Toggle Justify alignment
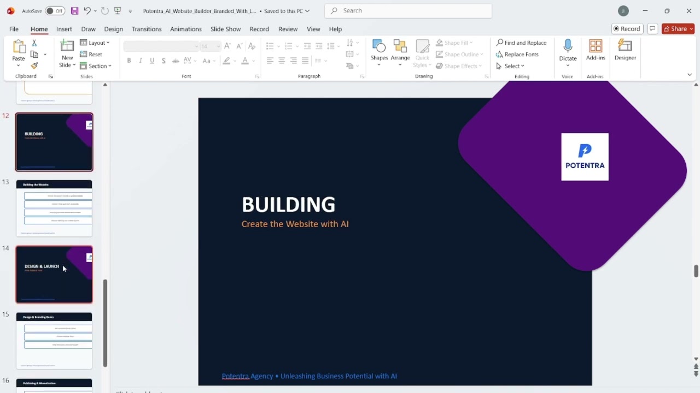The image size is (700, 393). [x=305, y=61]
